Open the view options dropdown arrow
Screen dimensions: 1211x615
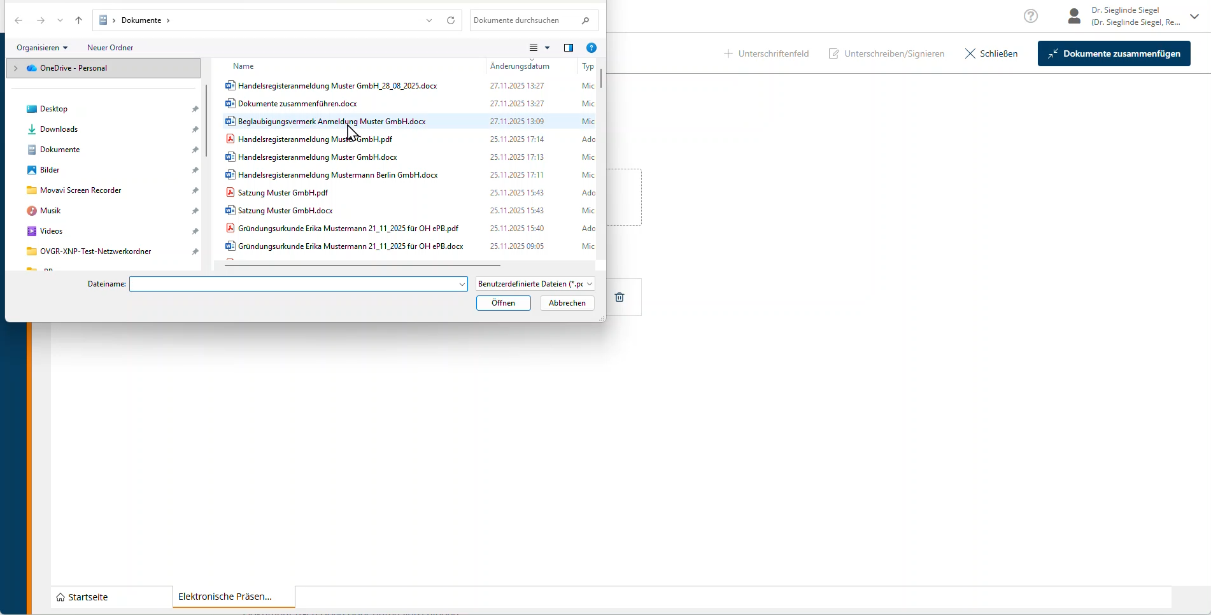547,48
